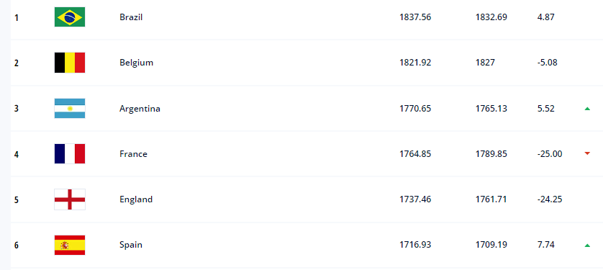Select the Argentina flag image
The height and width of the screenshot is (270, 603).
click(x=70, y=109)
